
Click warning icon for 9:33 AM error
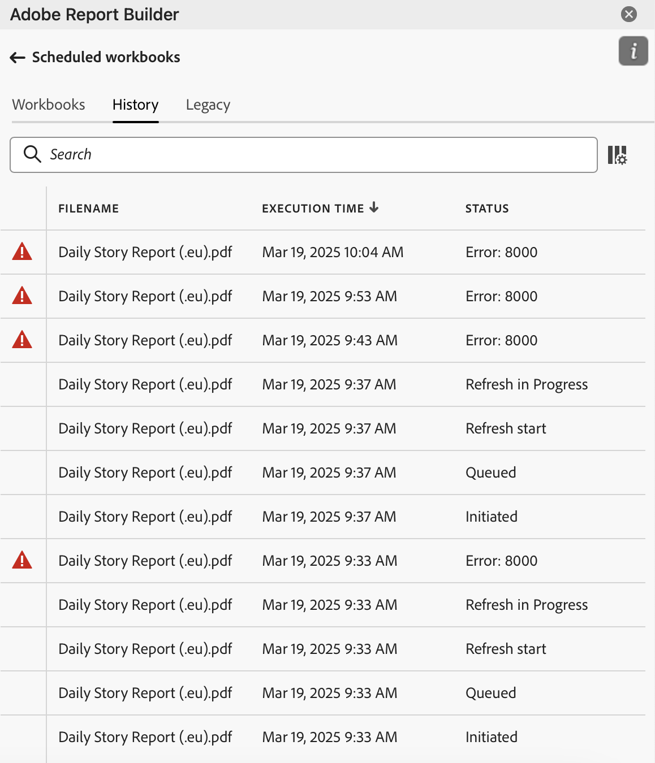pyautogui.click(x=22, y=560)
